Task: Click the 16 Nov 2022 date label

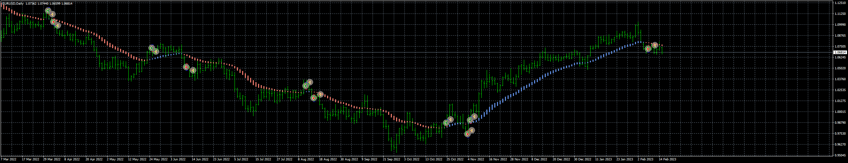Action: pos(498,159)
